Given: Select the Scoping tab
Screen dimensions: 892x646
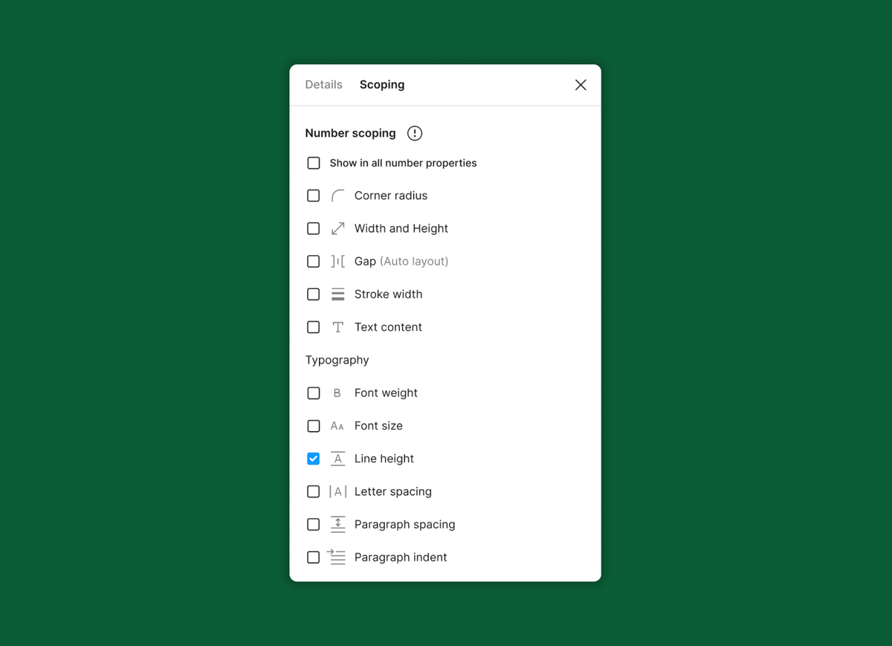Looking at the screenshot, I should [381, 84].
